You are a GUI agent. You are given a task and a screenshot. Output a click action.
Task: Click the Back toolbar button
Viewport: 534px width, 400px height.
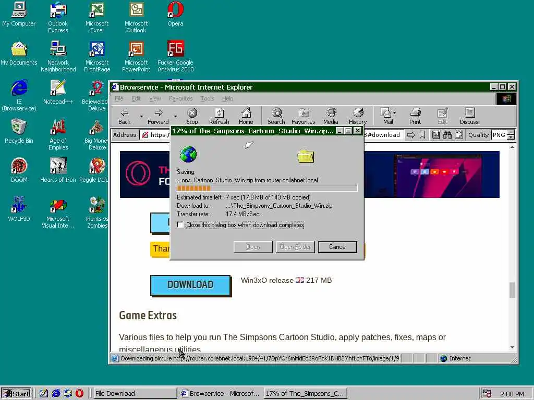tap(124, 116)
